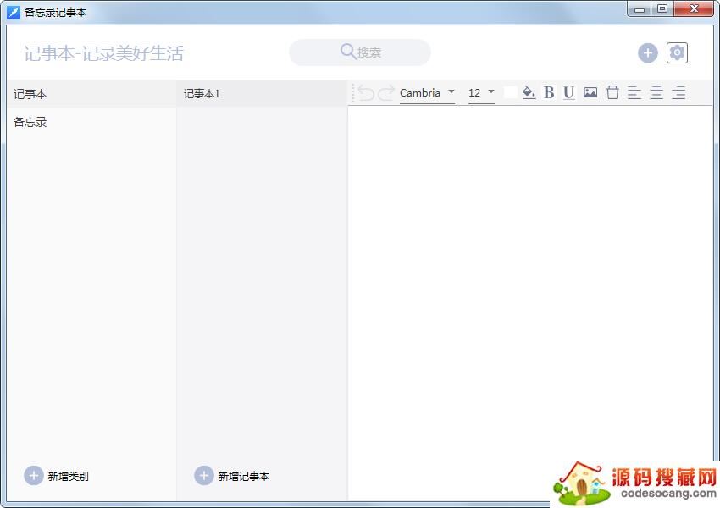The height and width of the screenshot is (508, 720).
Task: Select the paint bucket fill color tool
Action: pos(529,93)
